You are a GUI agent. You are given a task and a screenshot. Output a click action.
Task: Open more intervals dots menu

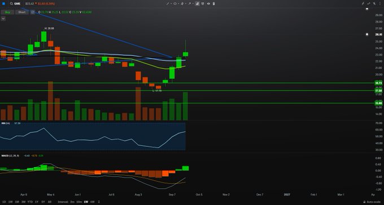99,202
